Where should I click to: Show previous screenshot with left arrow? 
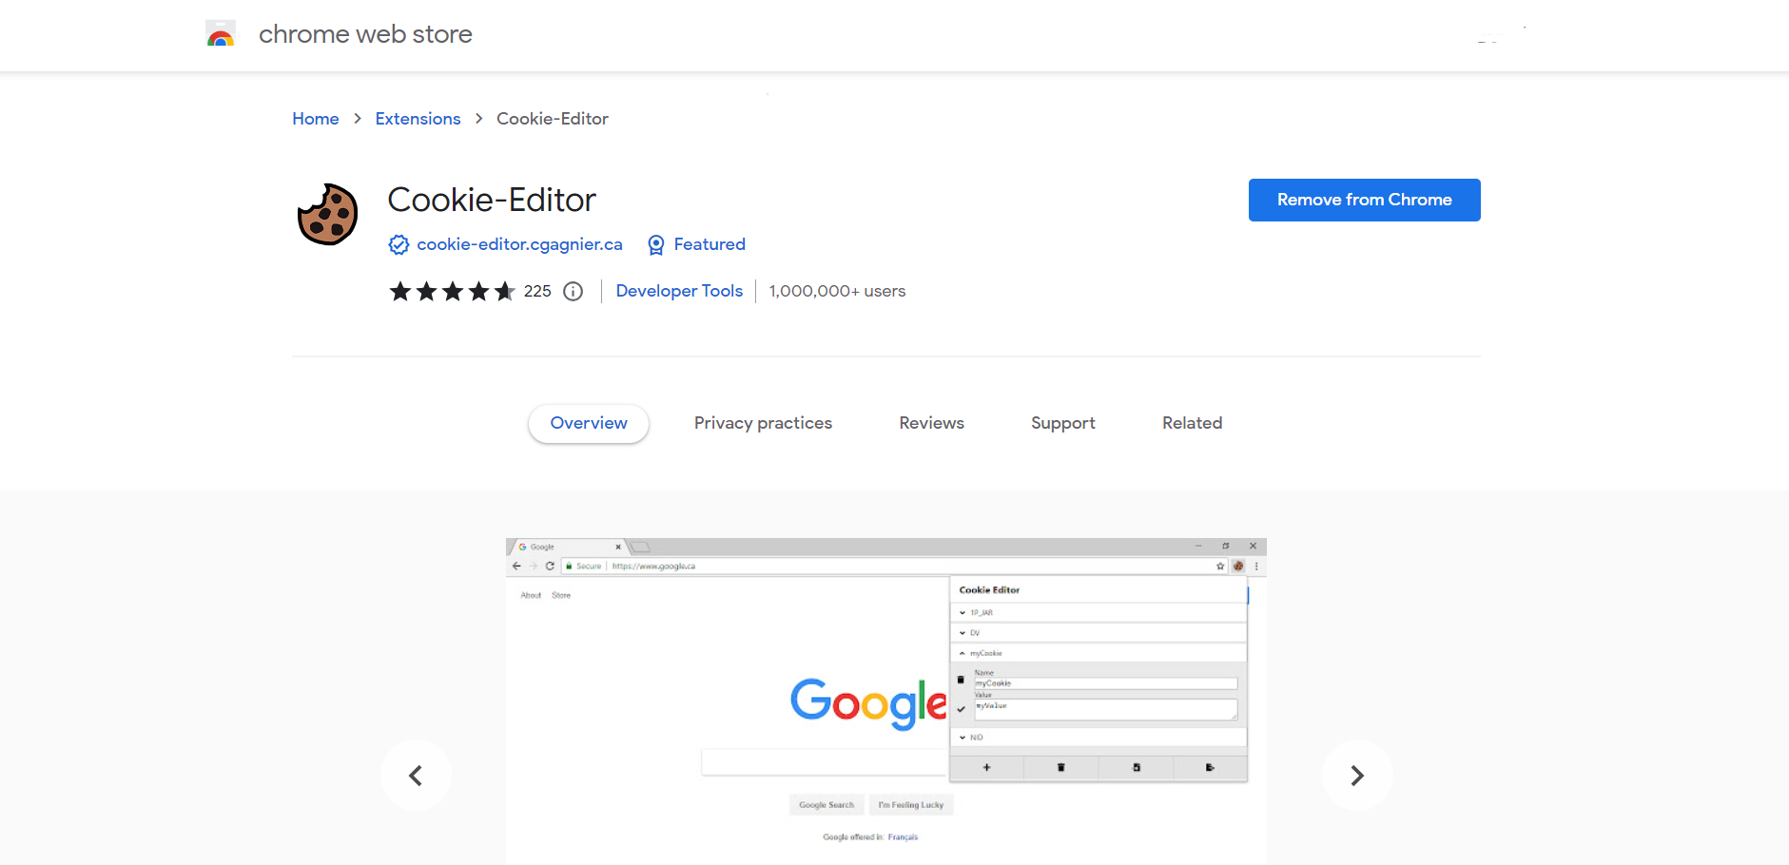[416, 776]
